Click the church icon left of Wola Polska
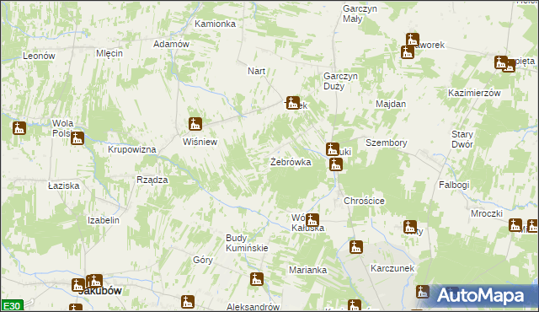Image resolution: width=539 pixels, height=312 pixels. (19, 128)
